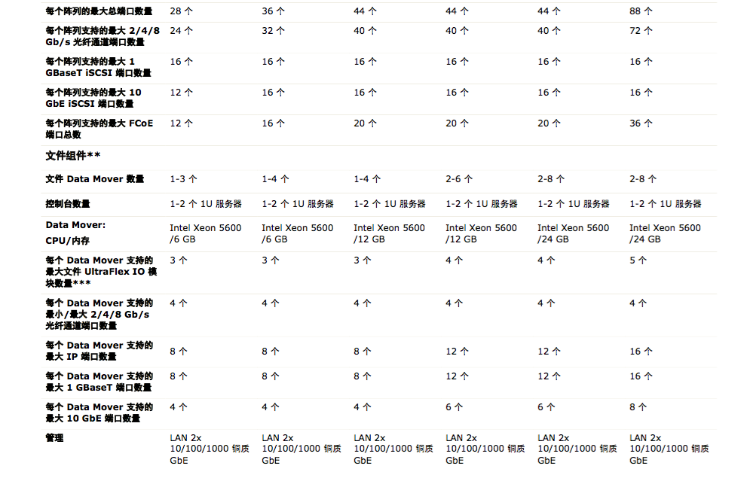Click the '每个 Data Mover 支持的最大 IP 端口数量' label
753x478 pixels.
[99, 351]
